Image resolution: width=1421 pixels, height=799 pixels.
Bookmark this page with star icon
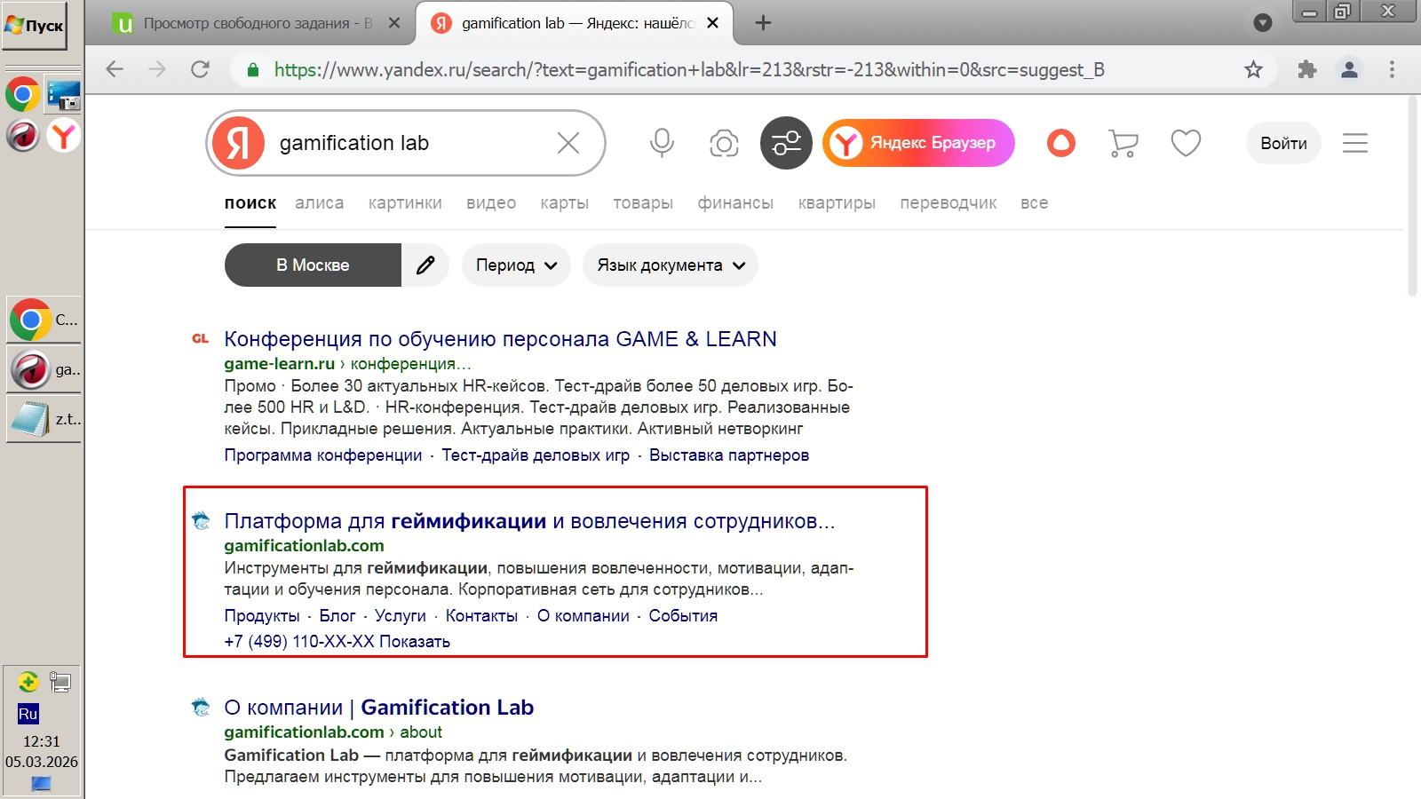(x=1253, y=69)
